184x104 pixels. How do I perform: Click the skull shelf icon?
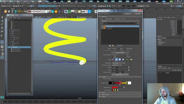pyautogui.click(x=9, y=12)
